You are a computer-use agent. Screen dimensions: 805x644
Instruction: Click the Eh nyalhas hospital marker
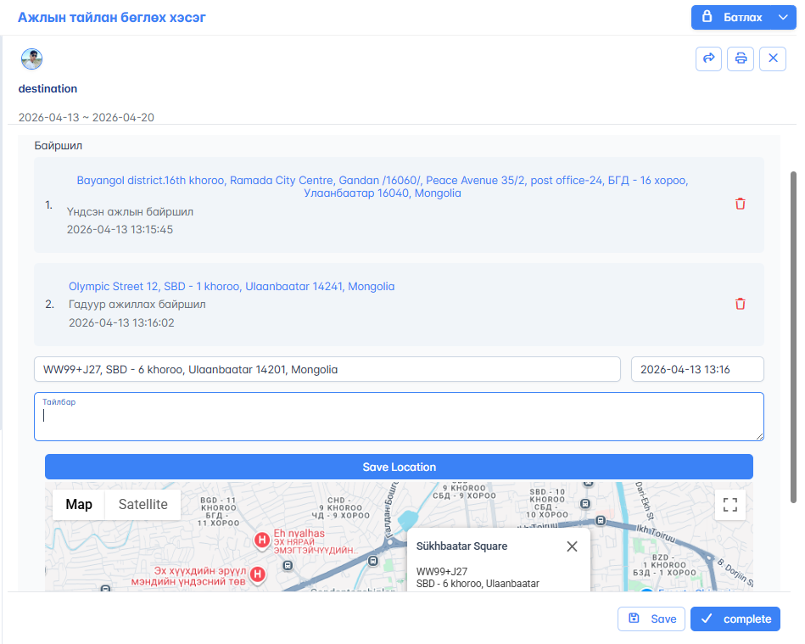click(x=262, y=540)
